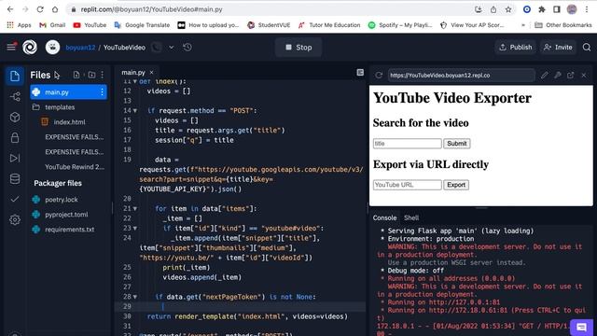Open the Packages cube sidebar icon
The width and height of the screenshot is (597, 336).
click(x=15, y=117)
